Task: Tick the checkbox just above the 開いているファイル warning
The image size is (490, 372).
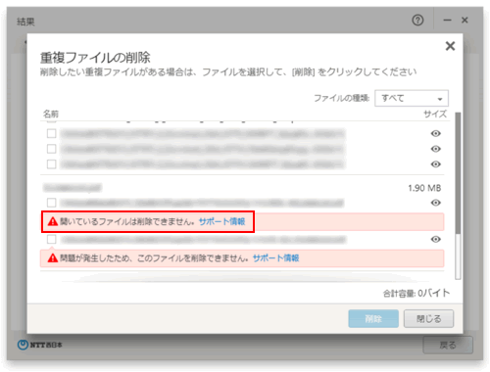Action: click(x=51, y=203)
